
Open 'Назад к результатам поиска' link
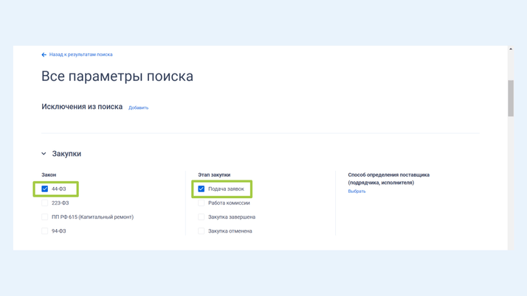(80, 54)
